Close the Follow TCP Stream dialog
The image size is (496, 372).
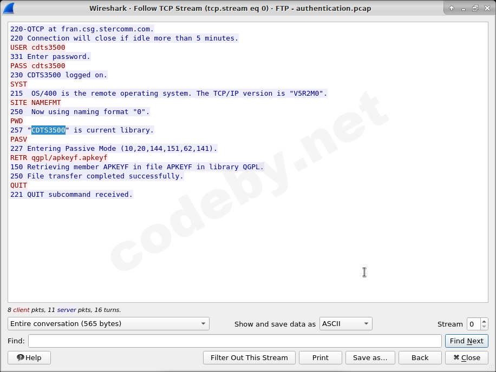click(x=466, y=357)
